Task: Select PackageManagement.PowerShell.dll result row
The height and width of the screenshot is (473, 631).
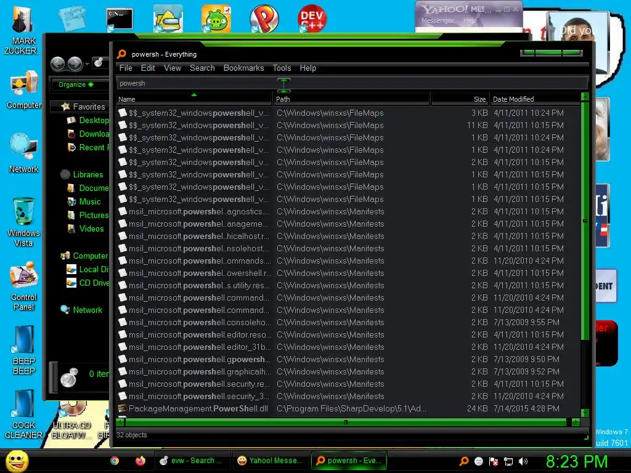Action: point(348,409)
